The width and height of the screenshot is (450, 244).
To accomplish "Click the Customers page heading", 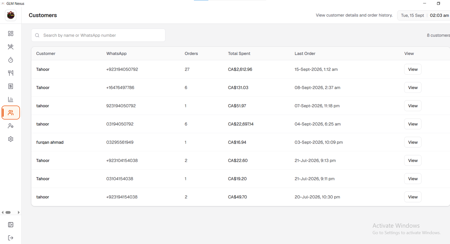I will coord(43,15).
